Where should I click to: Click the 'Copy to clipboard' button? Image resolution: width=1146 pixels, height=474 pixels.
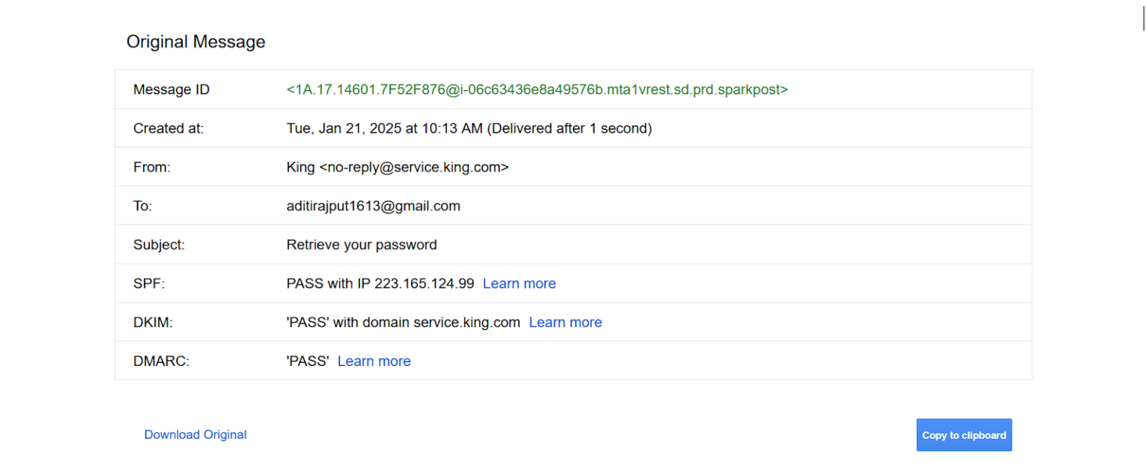(x=964, y=434)
